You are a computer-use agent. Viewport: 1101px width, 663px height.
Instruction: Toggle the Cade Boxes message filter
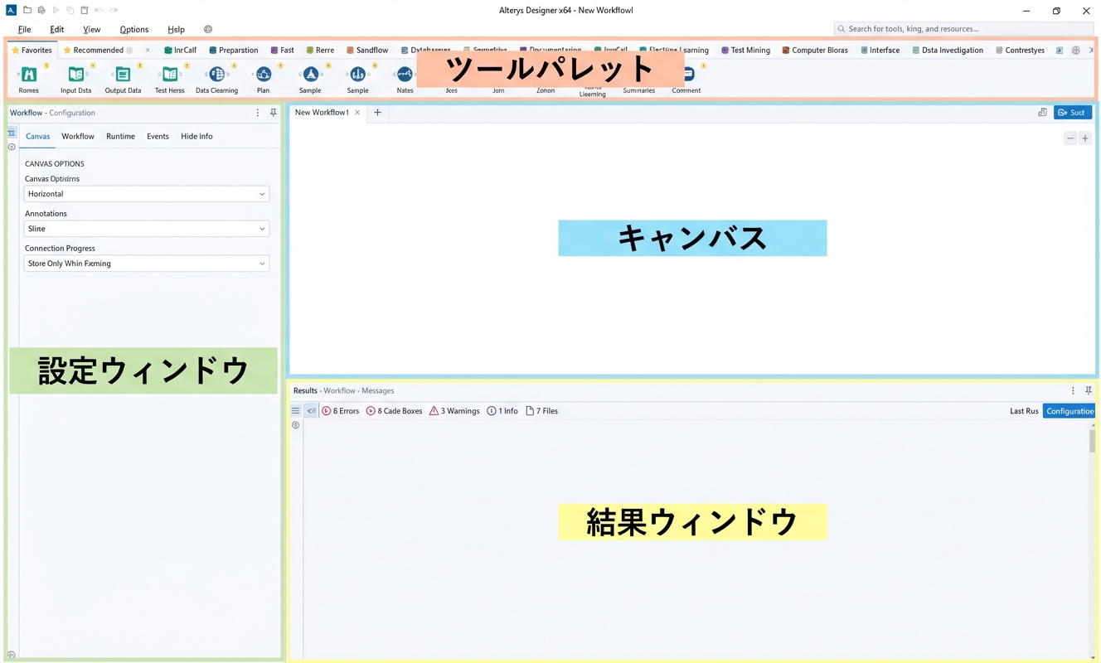pyautogui.click(x=395, y=411)
